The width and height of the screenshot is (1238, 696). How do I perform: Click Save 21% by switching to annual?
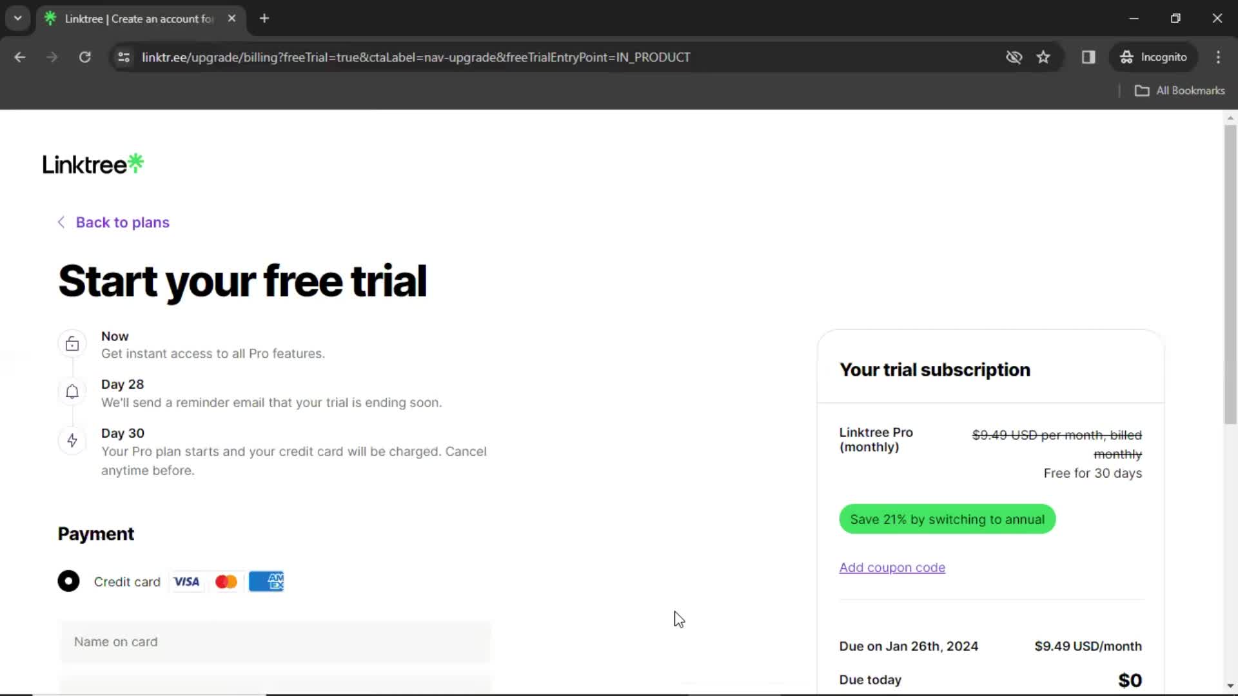947,519
